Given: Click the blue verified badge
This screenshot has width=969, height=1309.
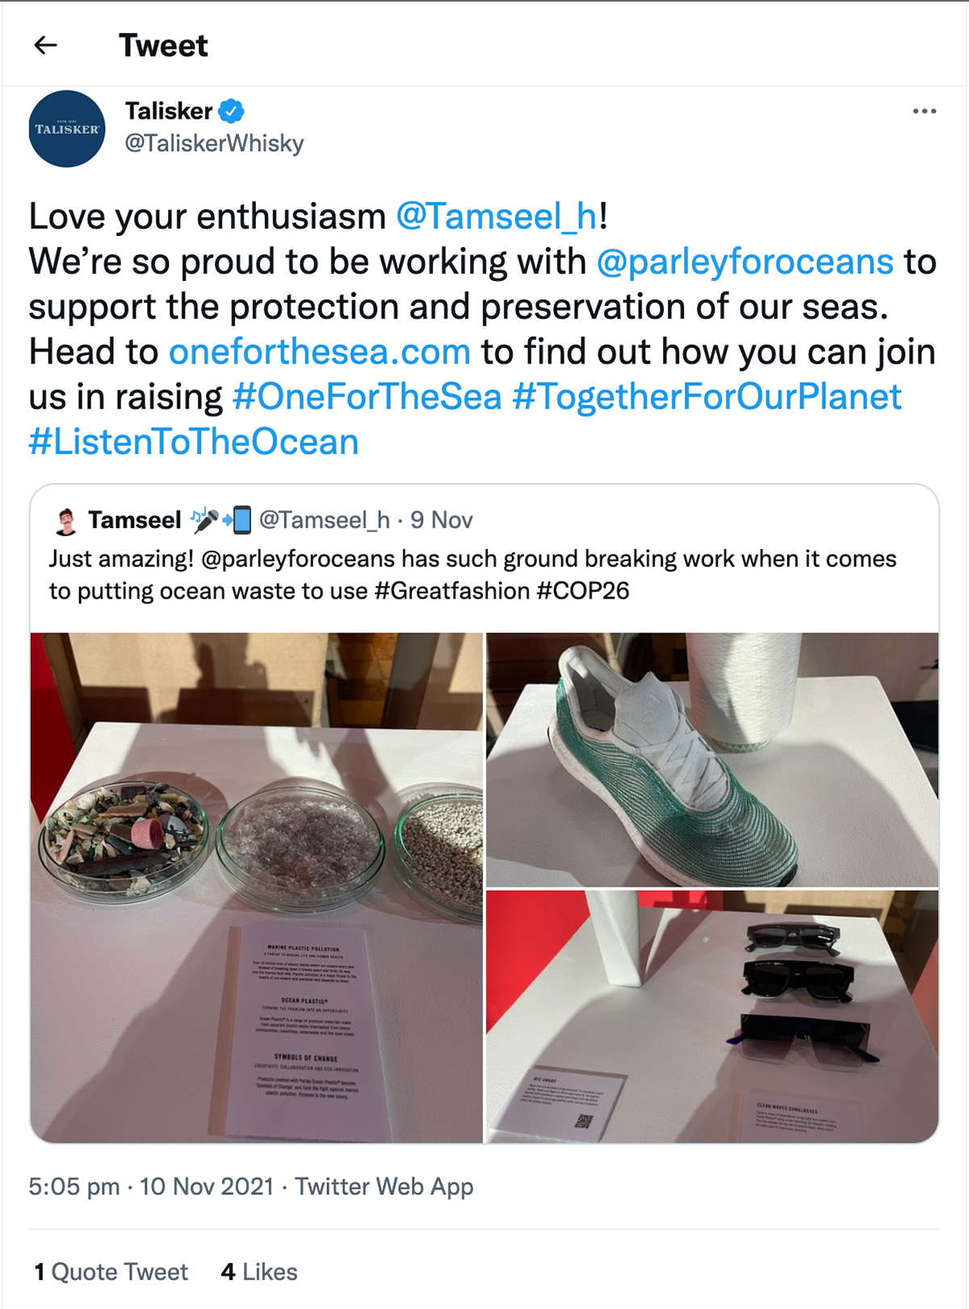Looking at the screenshot, I should 232,111.
